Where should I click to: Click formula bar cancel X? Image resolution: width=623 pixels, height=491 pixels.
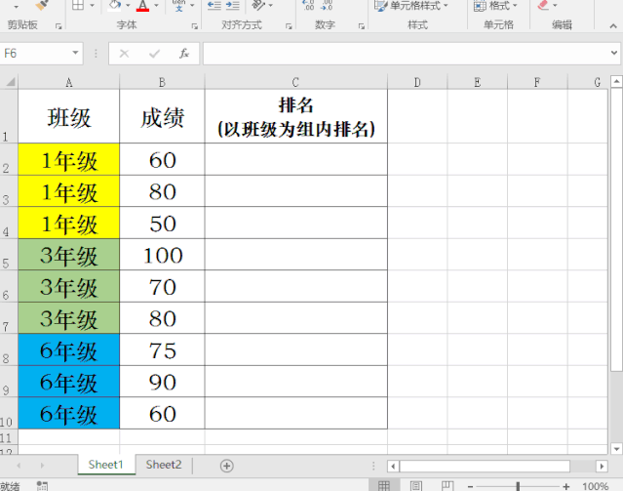point(124,54)
